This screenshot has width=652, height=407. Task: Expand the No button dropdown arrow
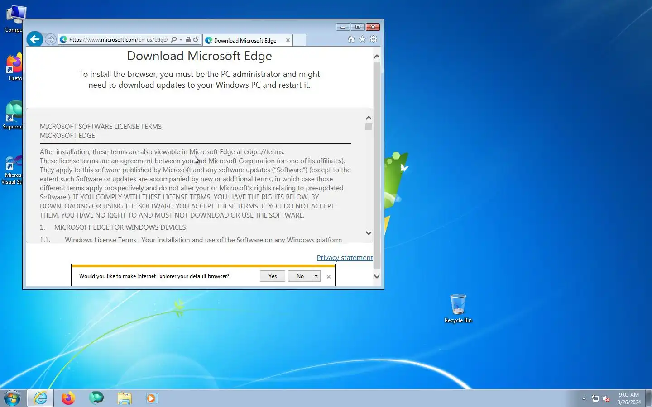(x=316, y=276)
